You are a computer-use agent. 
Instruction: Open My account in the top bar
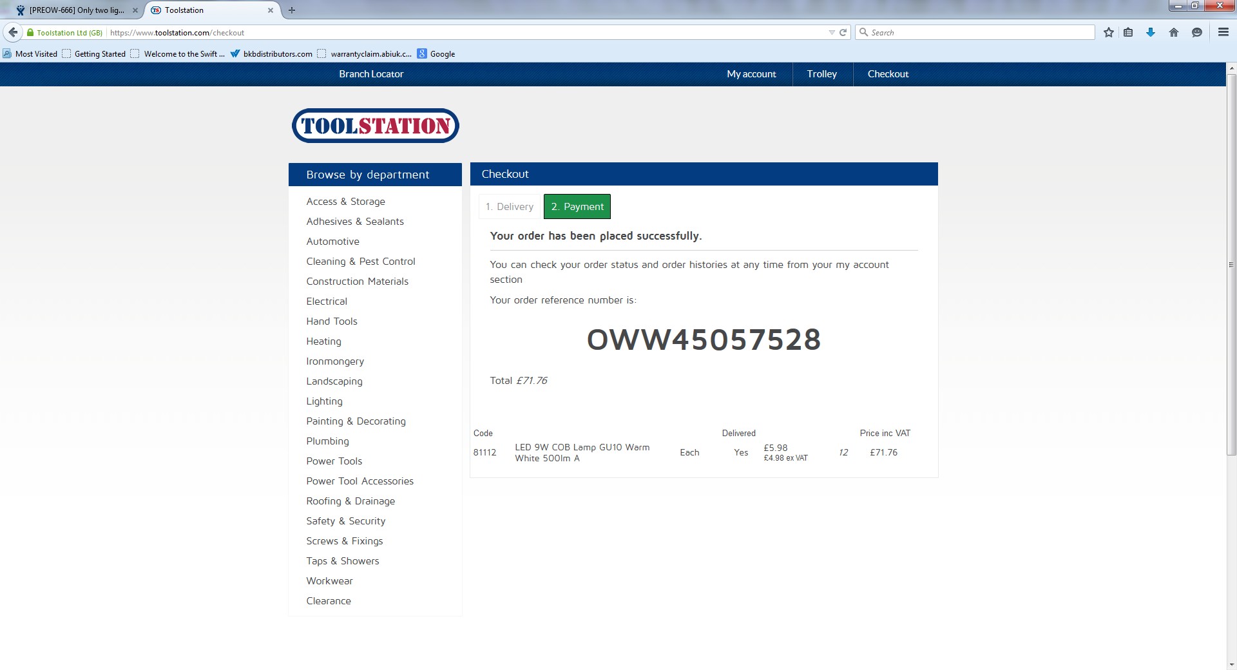tap(751, 74)
